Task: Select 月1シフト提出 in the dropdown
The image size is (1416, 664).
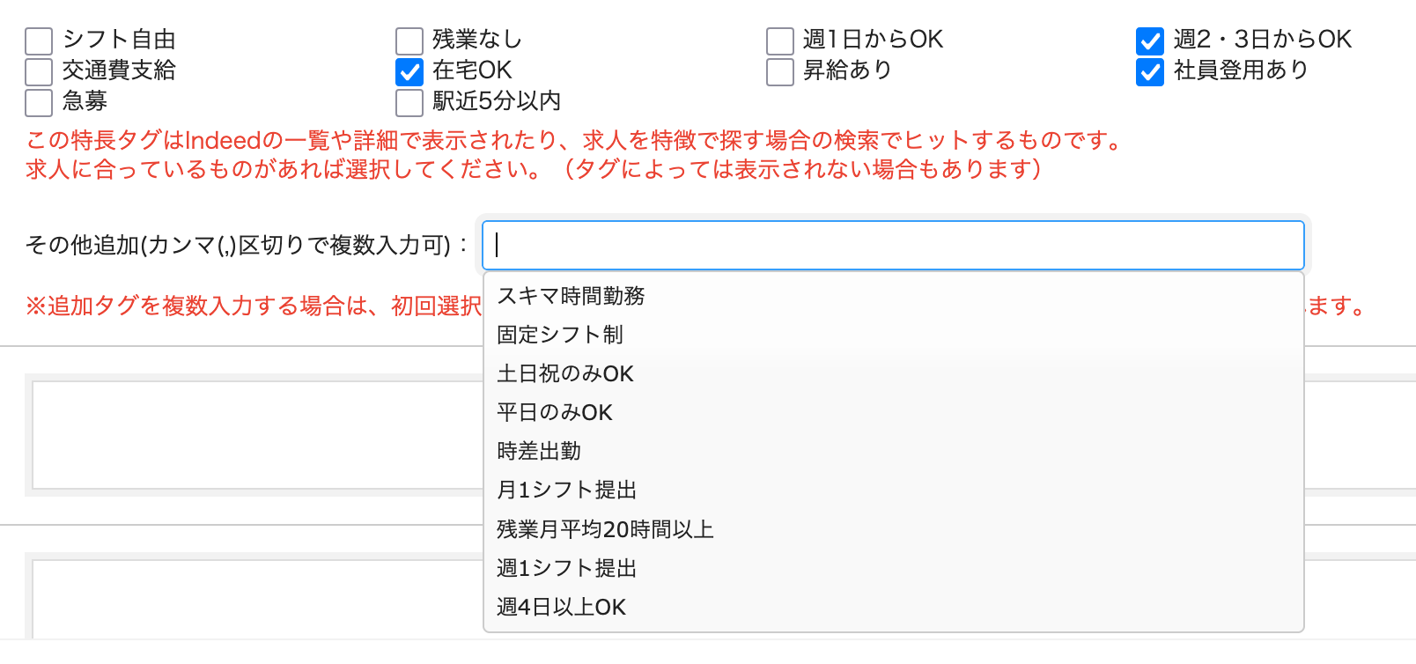Action: point(566,490)
